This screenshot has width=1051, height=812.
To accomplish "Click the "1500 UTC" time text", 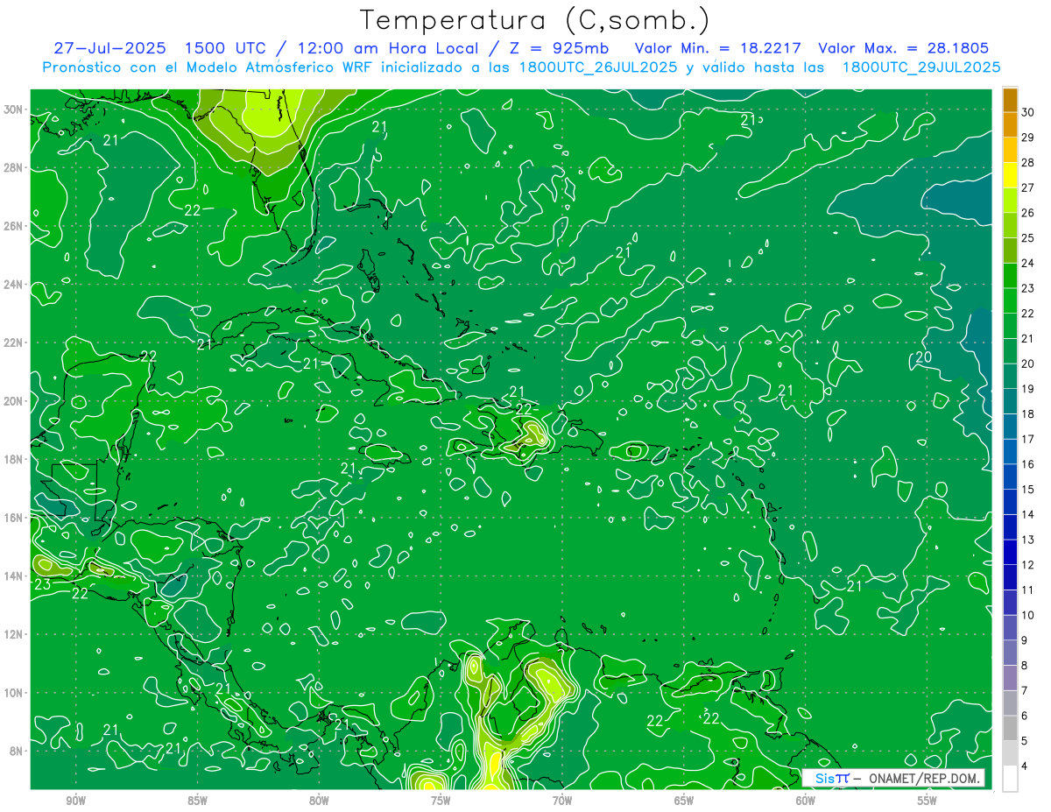I will (225, 48).
